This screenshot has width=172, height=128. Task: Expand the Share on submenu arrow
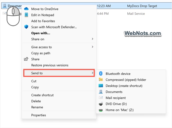tap(93, 39)
